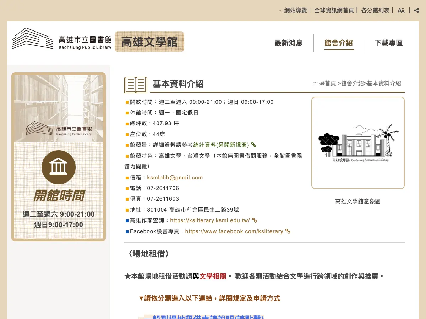The width and height of the screenshot is (426, 319).
Task: Go to 全球資訊網首頁
Action: [334, 11]
